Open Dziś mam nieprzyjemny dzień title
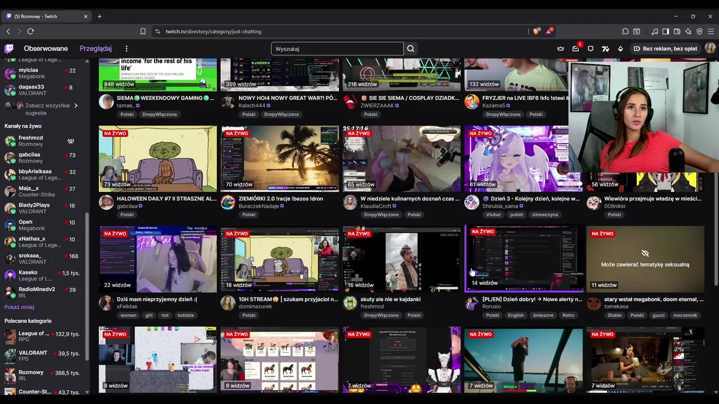Viewport: 719px width, 404px height. (157, 299)
